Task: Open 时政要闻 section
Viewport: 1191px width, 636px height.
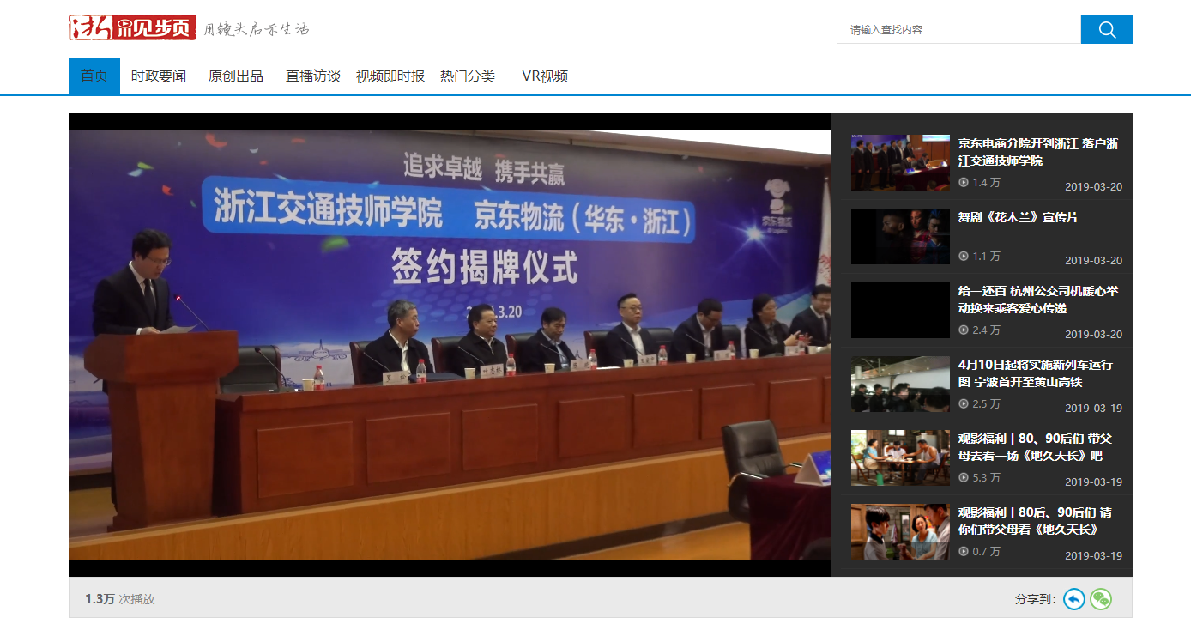Action: (159, 76)
